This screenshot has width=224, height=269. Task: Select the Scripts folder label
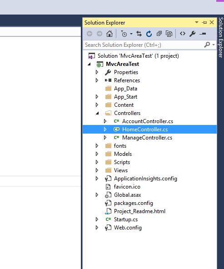[122, 162]
